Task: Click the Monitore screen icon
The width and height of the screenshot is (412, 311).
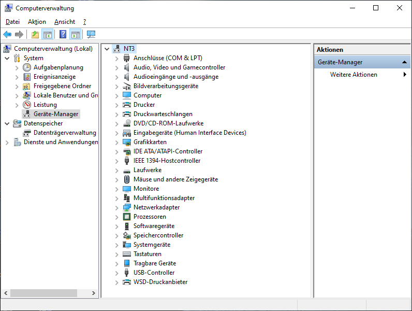Action: (127, 189)
